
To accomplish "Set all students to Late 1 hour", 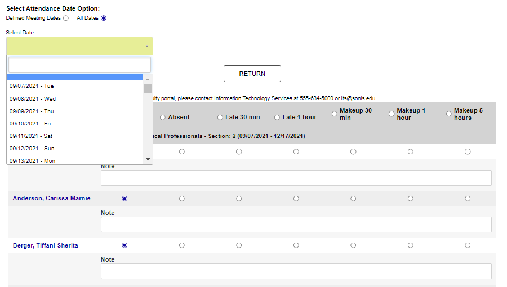I will [x=277, y=118].
